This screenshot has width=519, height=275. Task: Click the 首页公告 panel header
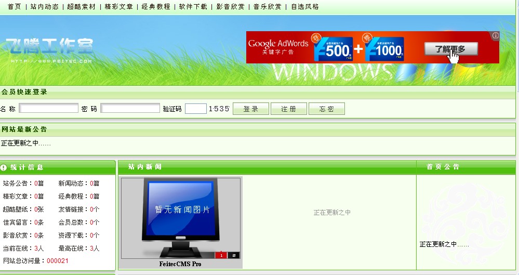coord(443,167)
